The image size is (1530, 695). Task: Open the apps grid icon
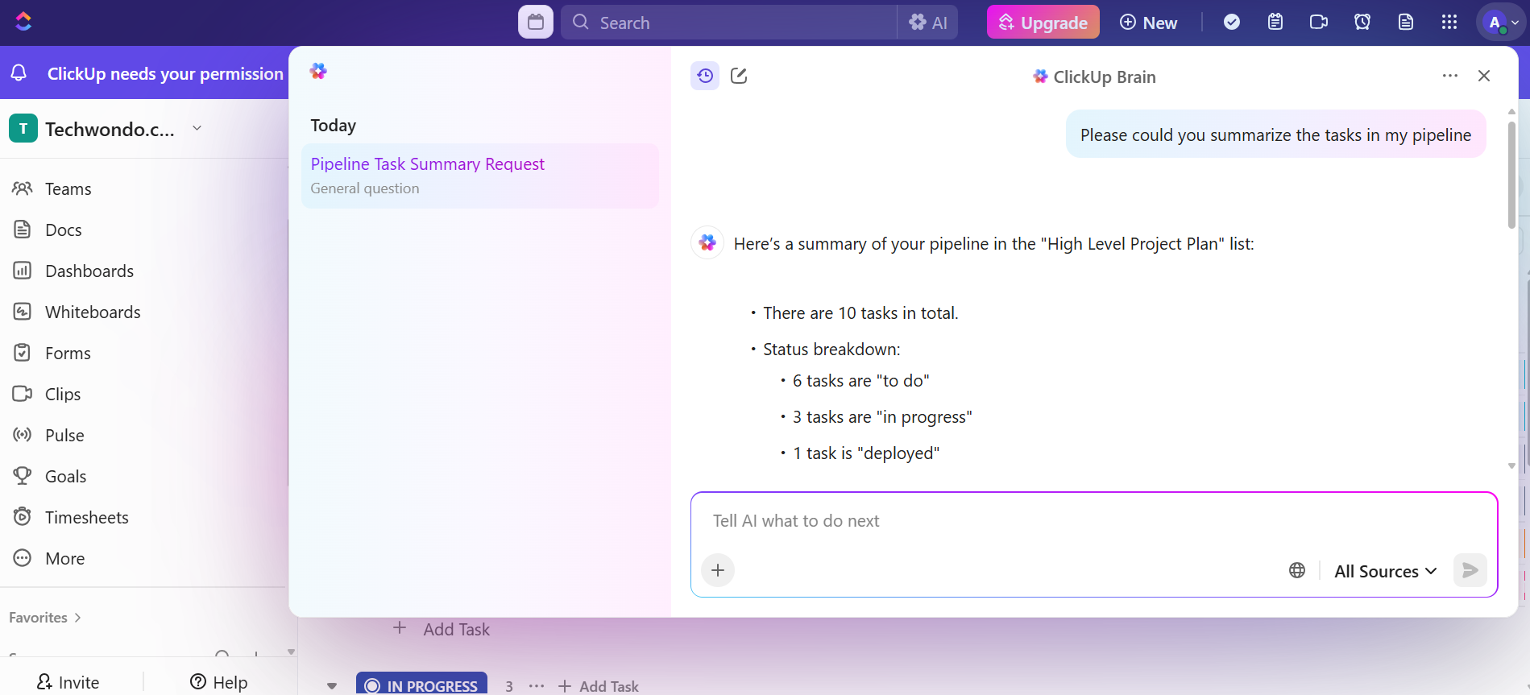(x=1449, y=23)
